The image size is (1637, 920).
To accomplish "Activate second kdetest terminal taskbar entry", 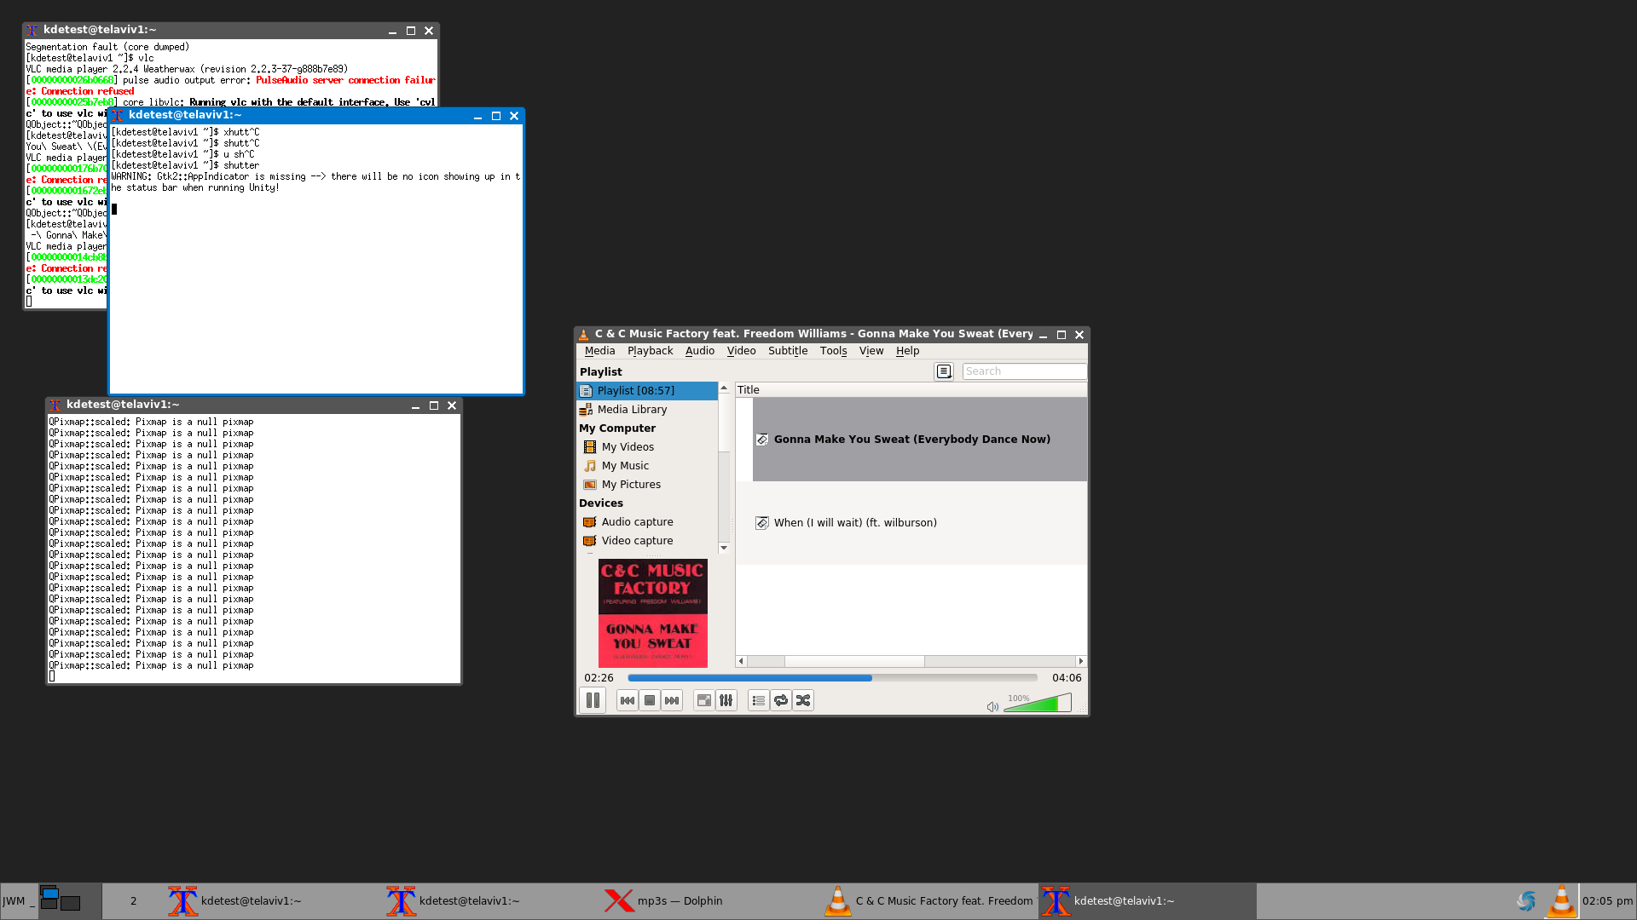I will pos(493,901).
